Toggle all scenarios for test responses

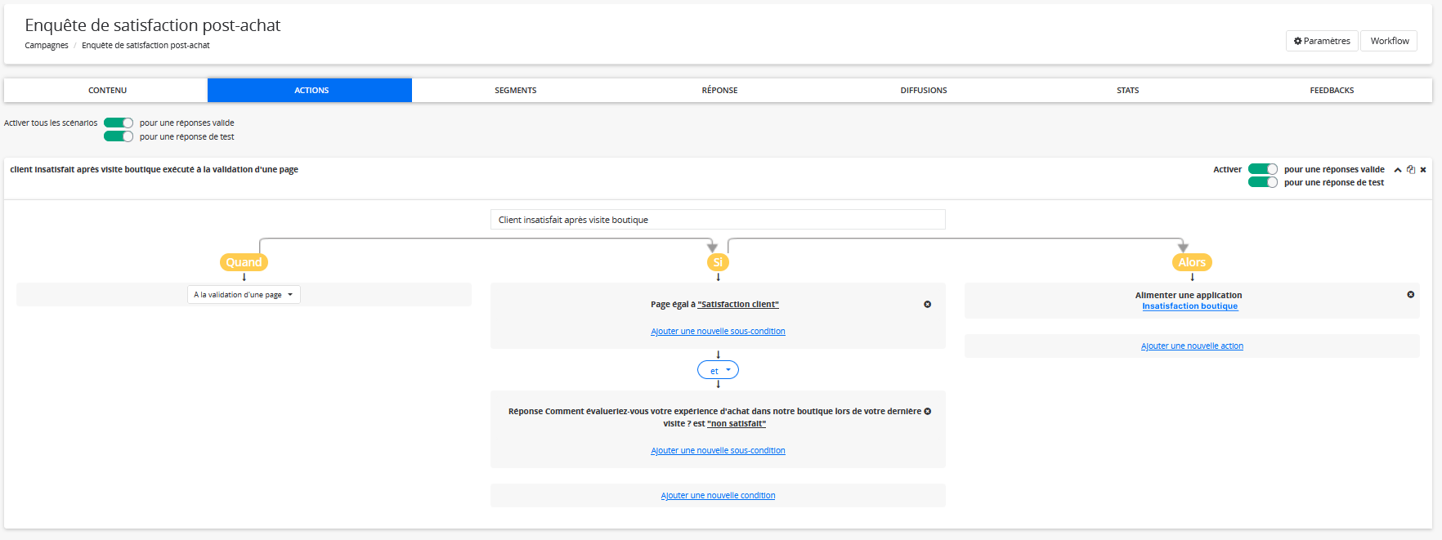pos(119,136)
